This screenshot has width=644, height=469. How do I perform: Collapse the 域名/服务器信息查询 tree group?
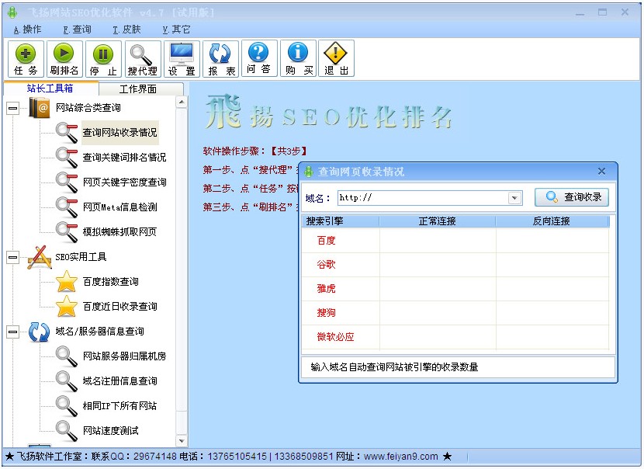[x=12, y=332]
